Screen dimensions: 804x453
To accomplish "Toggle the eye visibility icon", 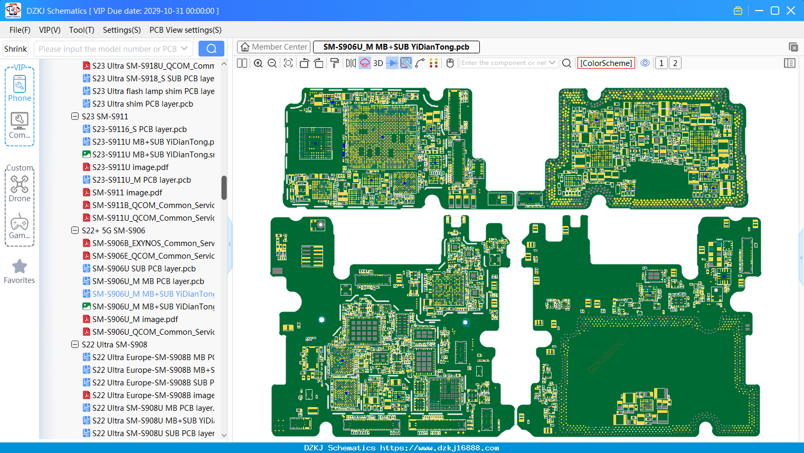I will point(645,63).
